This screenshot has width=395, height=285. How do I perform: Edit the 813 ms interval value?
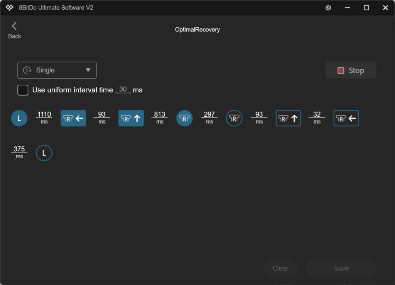pyautogui.click(x=159, y=114)
